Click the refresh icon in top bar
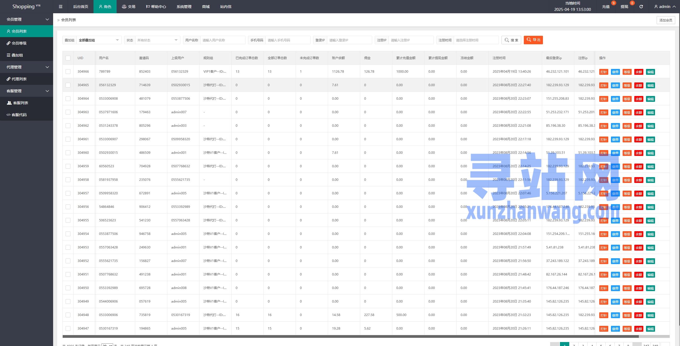The height and width of the screenshot is (346, 680). pyautogui.click(x=641, y=7)
